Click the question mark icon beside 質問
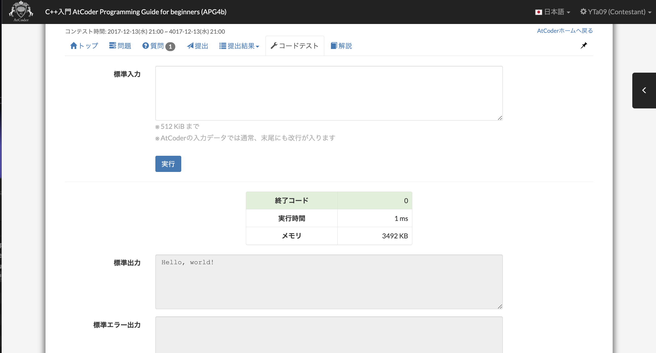 coord(146,46)
